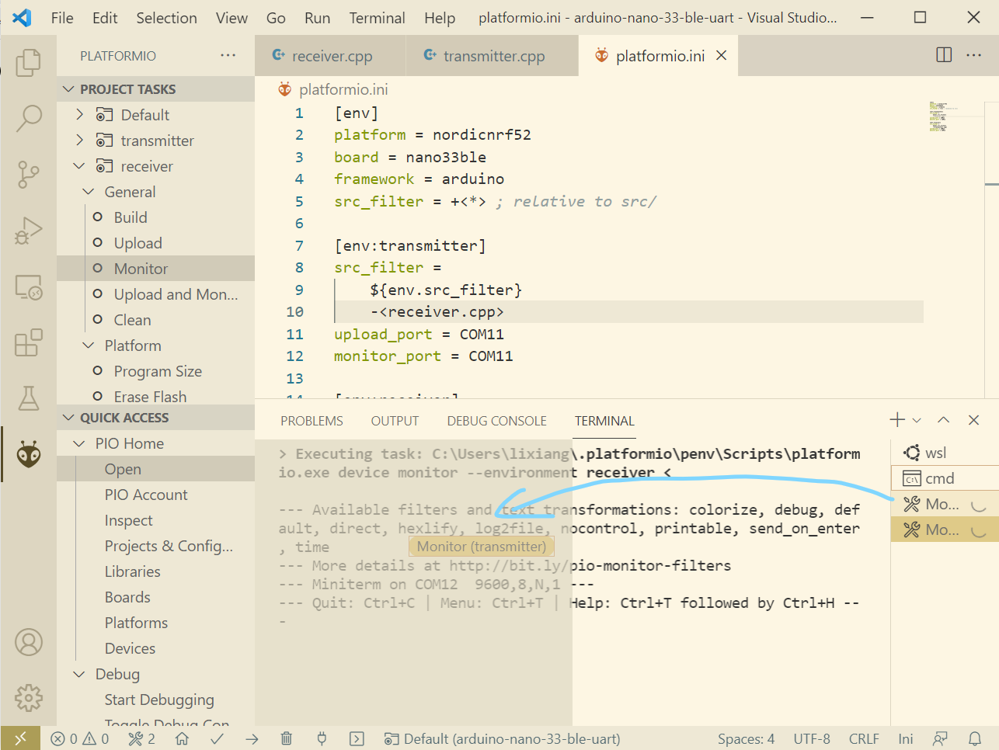
Task: Click the Default environment switcher in status bar
Action: [x=503, y=738]
